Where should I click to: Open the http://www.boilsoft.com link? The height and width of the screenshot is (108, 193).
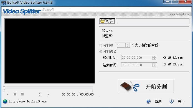[x=28, y=101]
